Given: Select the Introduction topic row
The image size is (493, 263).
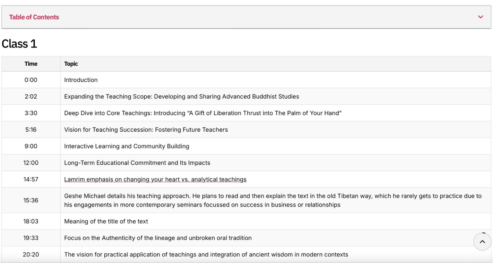Looking at the screenshot, I should tap(81, 80).
